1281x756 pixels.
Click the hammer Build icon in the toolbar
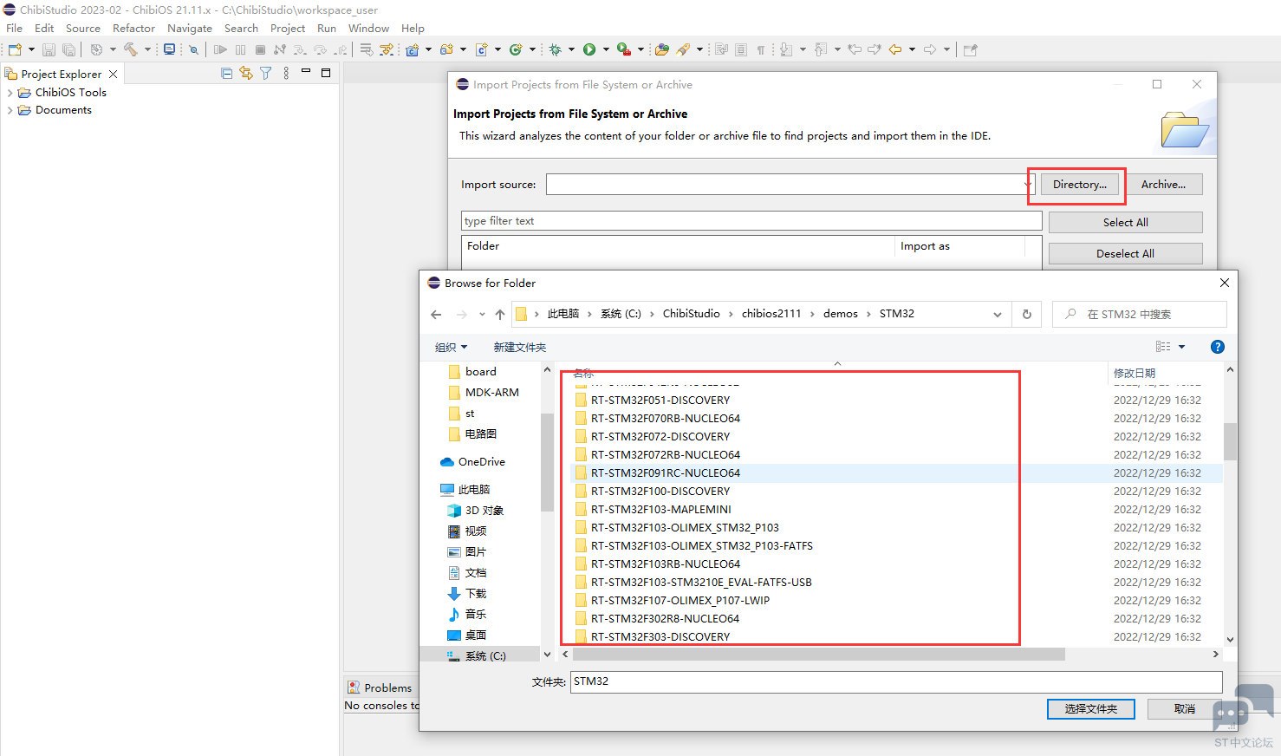(130, 49)
